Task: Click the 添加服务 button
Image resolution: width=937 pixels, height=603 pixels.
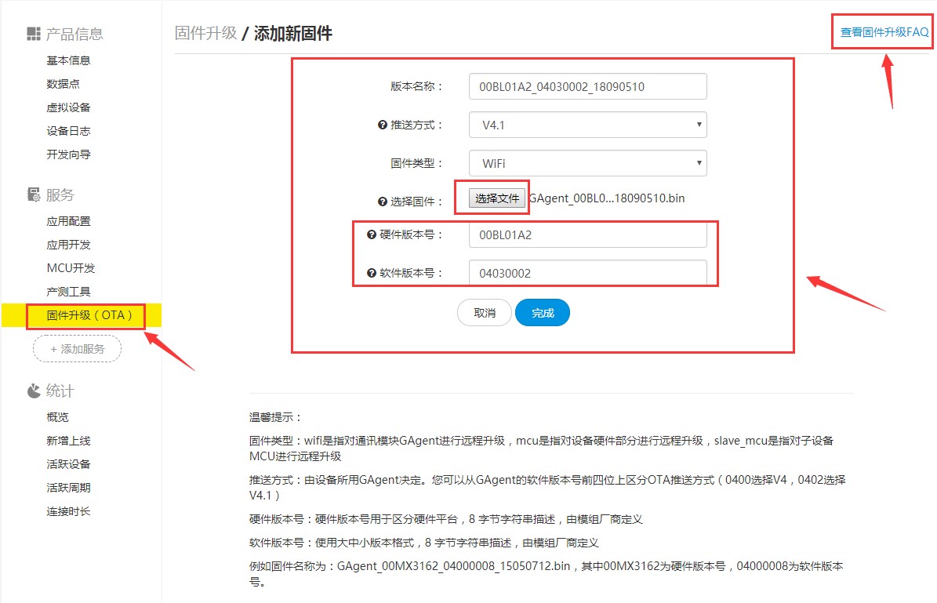Action: [x=77, y=349]
